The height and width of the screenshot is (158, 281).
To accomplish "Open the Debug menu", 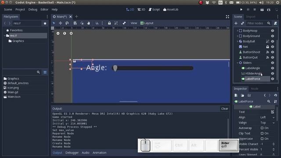I will click(33, 10).
